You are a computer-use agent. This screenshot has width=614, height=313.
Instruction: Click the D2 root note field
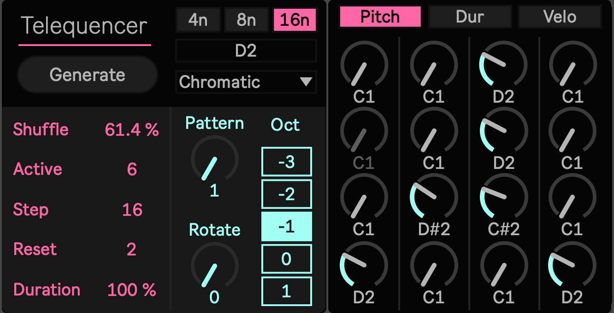click(246, 51)
